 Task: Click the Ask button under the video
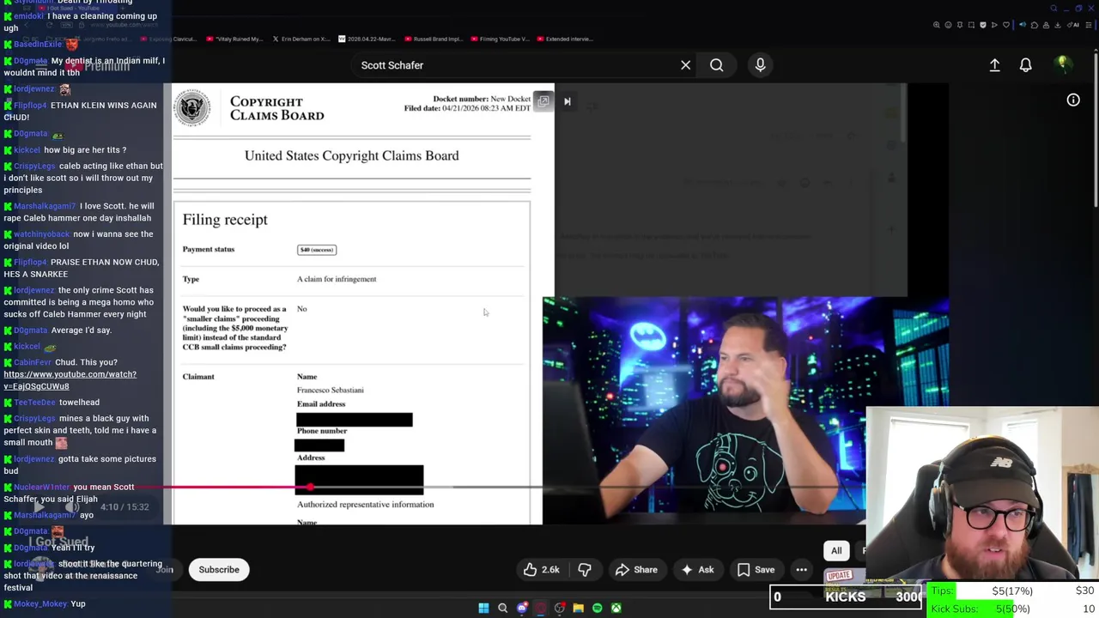(697, 570)
